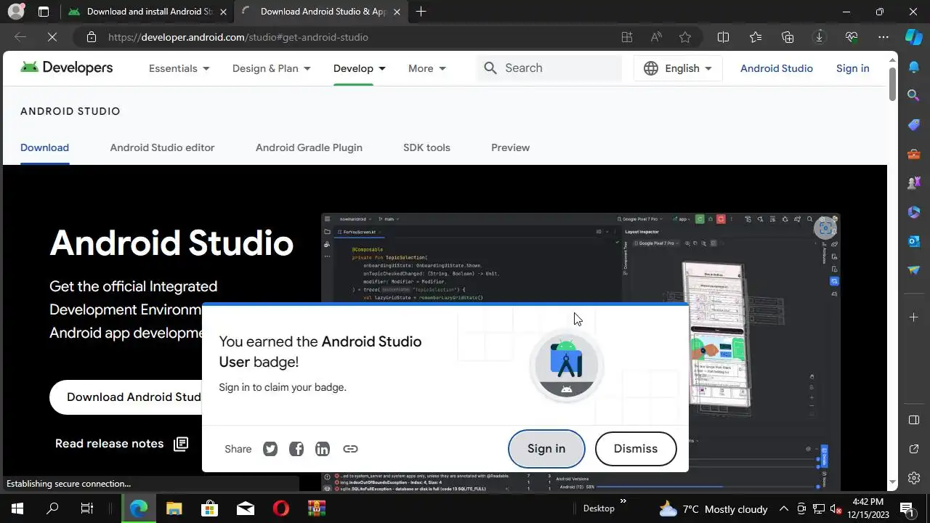
Task: Open the Copilot sidebar
Action: point(914,37)
